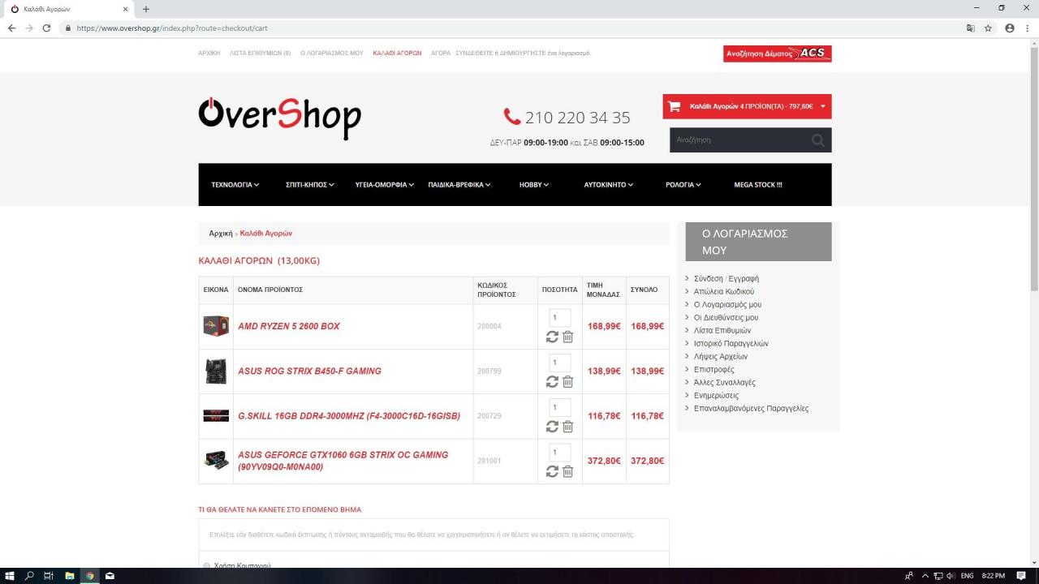Image resolution: width=1039 pixels, height=584 pixels.
Task: Open Task View on the taskbar
Action: 49,576
